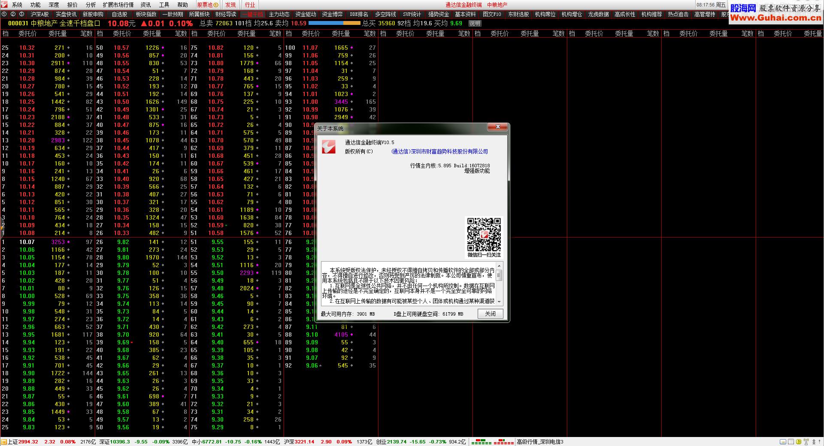Open the 报价 menu
This screenshot has height=446, width=824.
[x=73, y=5]
